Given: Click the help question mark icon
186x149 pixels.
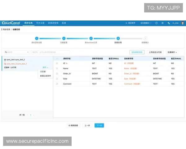Looking at the screenshot, I should (156, 23).
